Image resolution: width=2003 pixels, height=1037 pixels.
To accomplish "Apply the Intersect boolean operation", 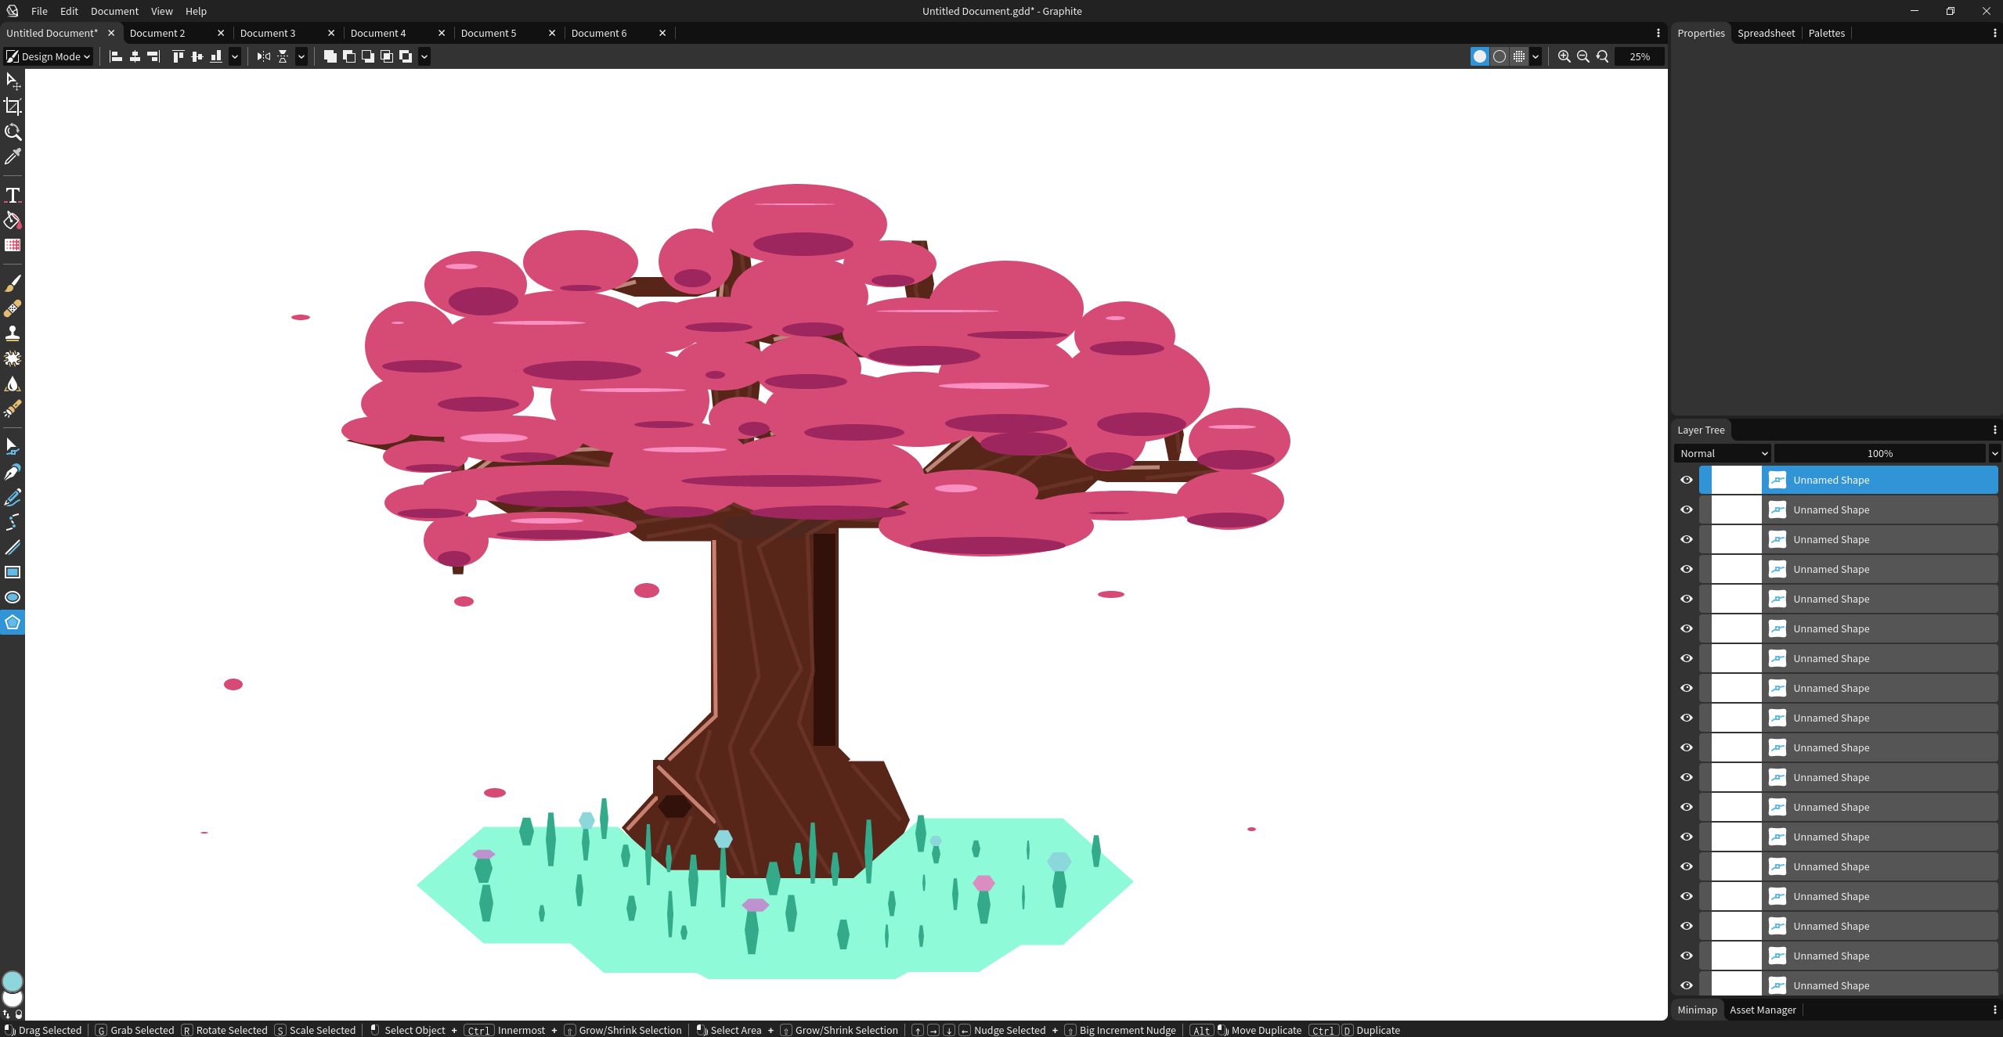I will click(387, 56).
